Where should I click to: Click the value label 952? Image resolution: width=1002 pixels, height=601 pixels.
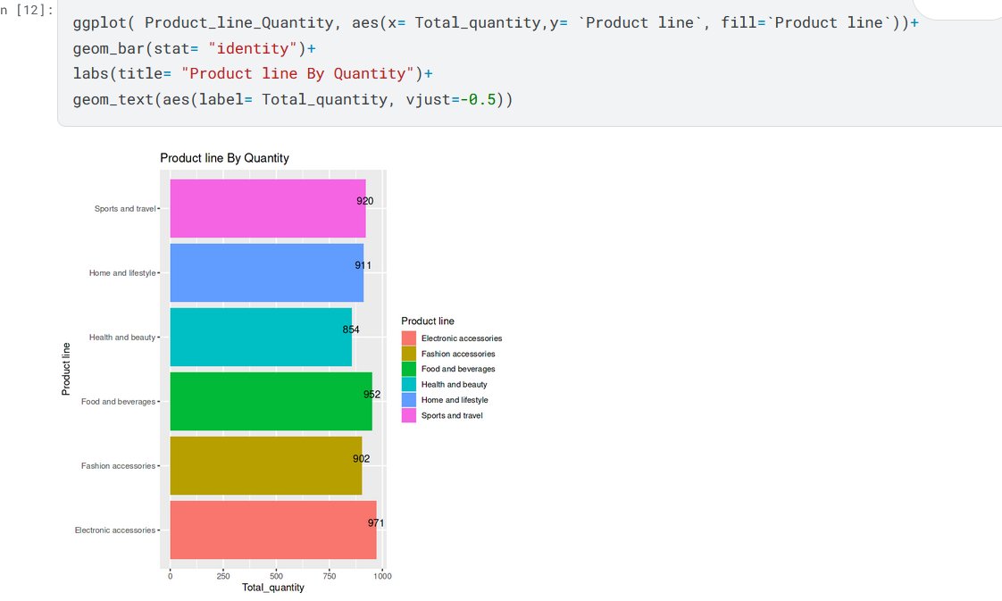coord(372,395)
